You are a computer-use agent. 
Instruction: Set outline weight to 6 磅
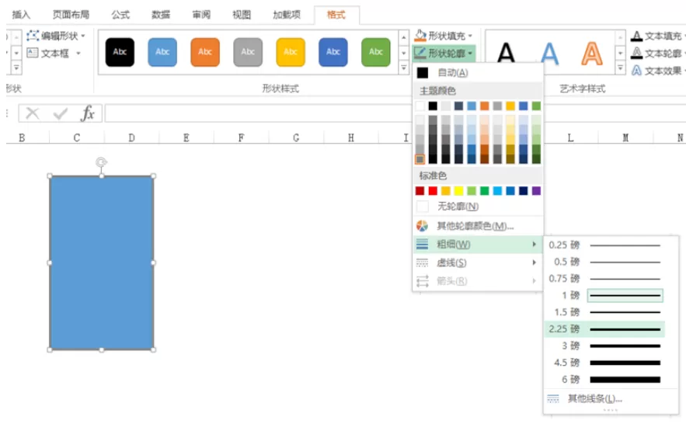point(604,380)
